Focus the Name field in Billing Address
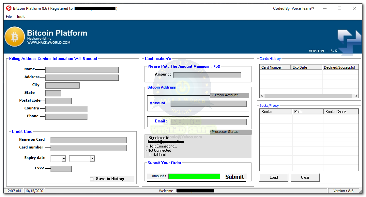 pyautogui.click(x=82, y=70)
